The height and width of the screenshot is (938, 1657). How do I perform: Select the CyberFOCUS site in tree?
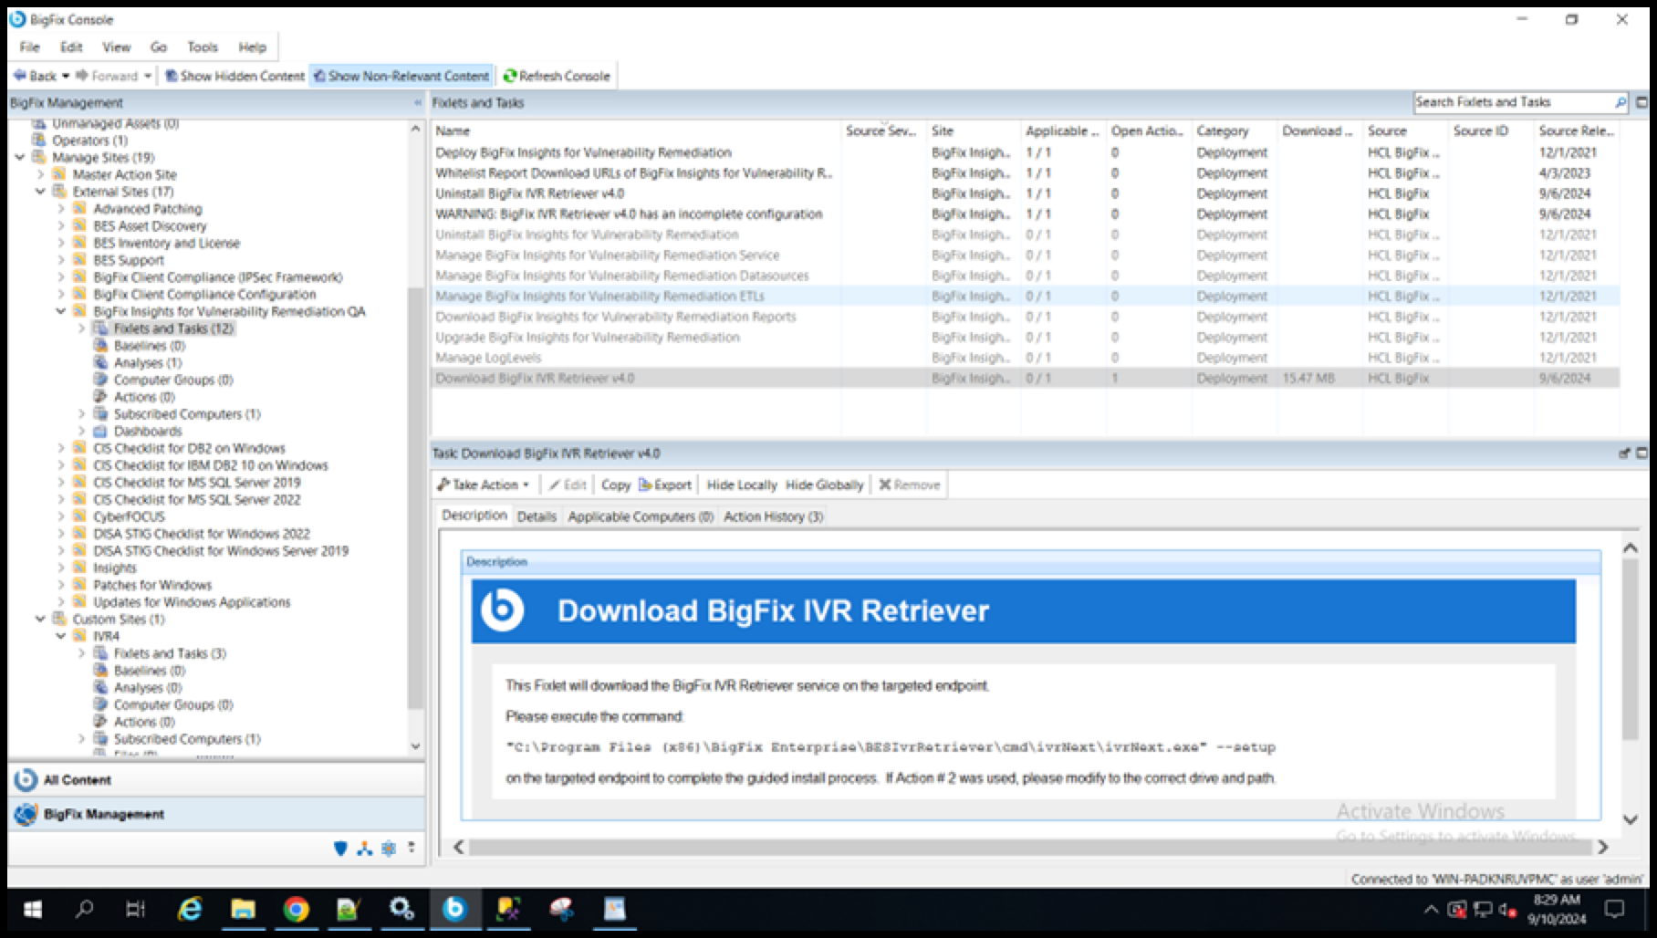(129, 516)
